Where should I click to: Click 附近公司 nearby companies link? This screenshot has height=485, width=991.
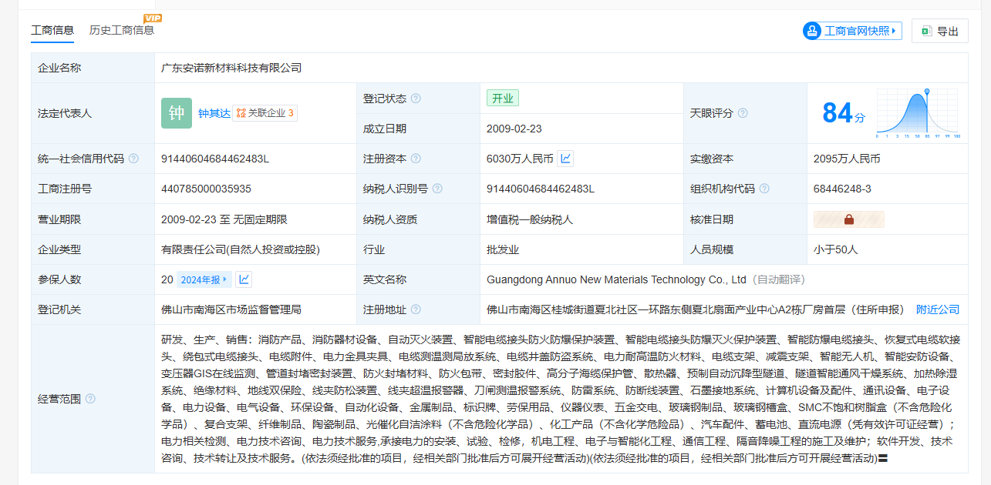(x=937, y=309)
